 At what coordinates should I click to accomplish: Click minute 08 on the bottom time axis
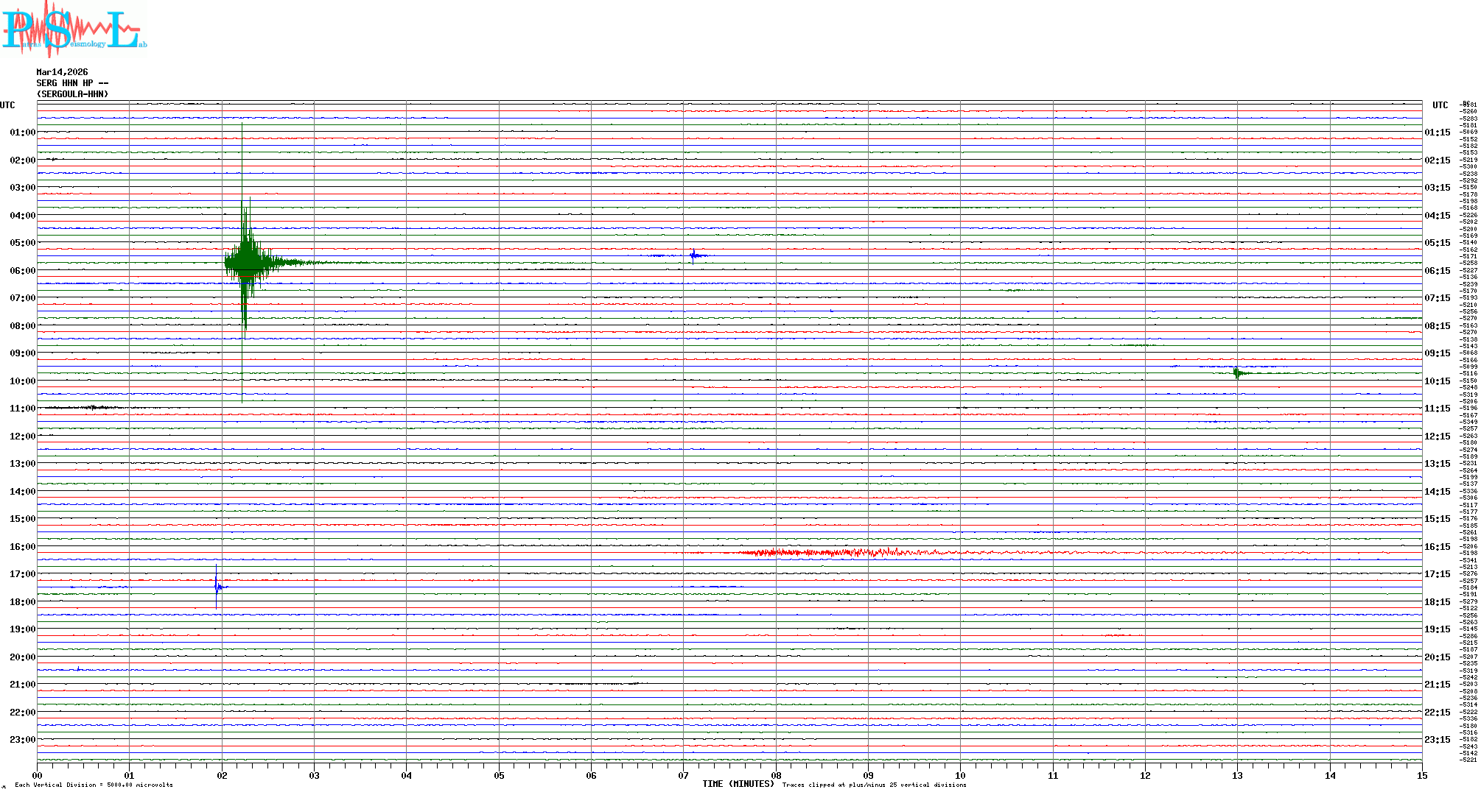tap(776, 775)
